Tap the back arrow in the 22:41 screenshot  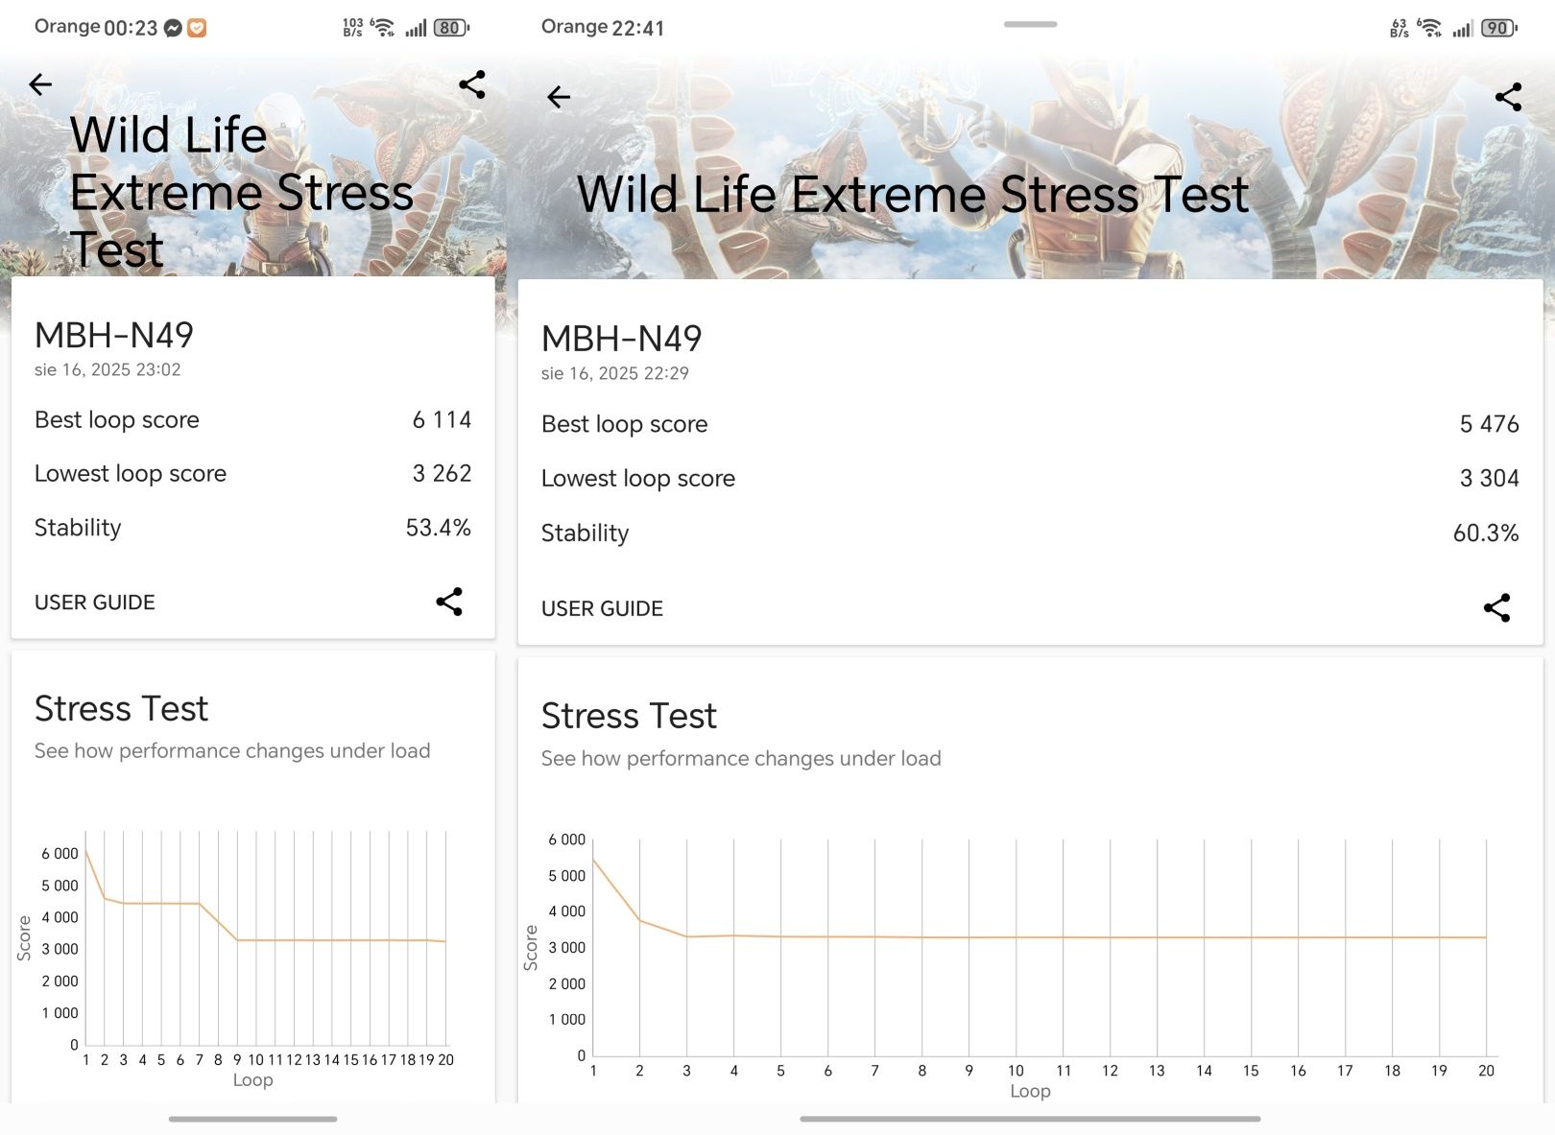click(559, 97)
